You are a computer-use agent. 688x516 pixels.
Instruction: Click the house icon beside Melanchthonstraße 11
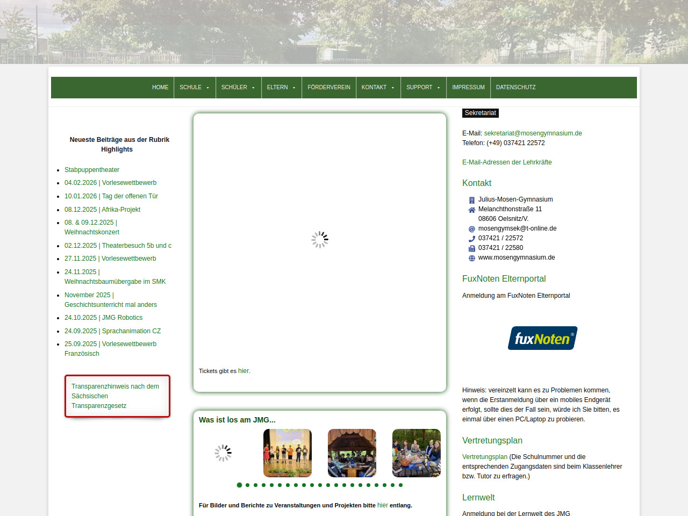click(472, 210)
